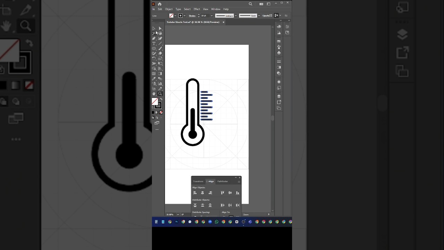Select the Paintbrush tool
This screenshot has height=250, width=444.
point(160,48)
